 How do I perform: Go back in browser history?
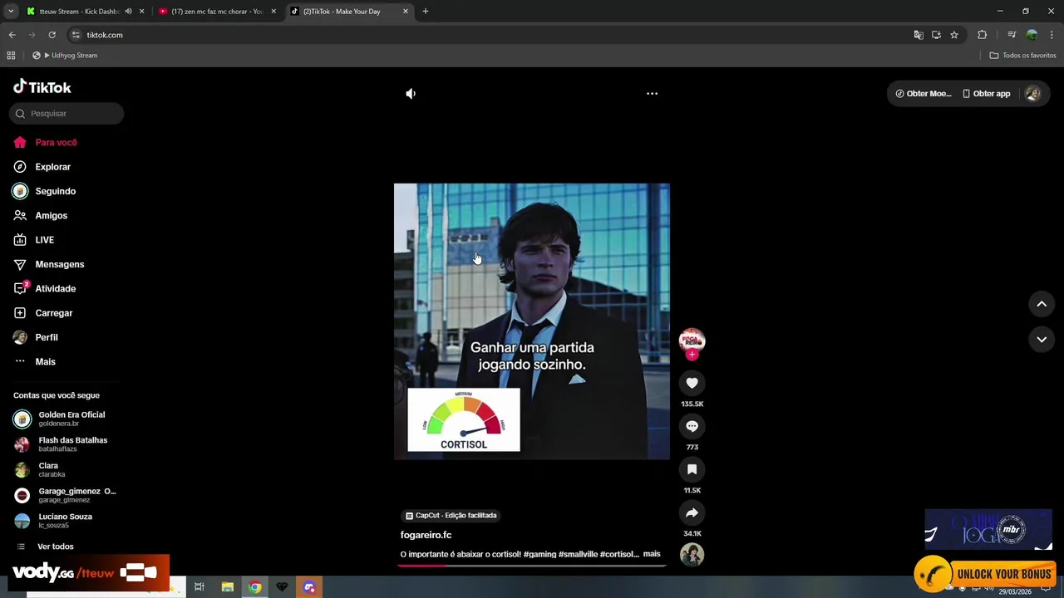12,35
